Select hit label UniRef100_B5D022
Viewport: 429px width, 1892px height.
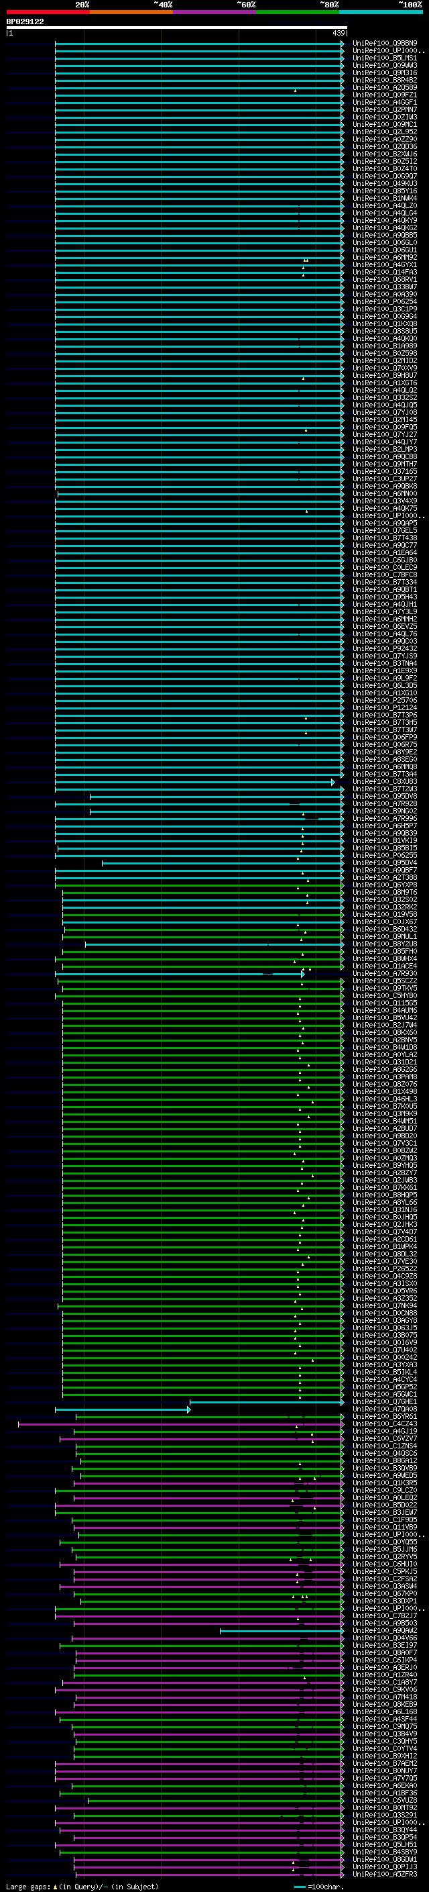[385, 1504]
